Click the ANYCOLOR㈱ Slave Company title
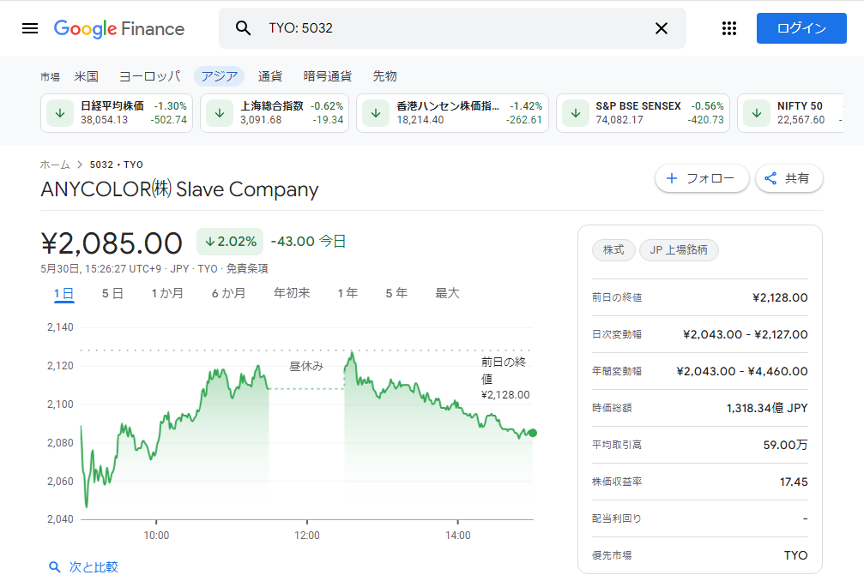Screen dimensions: 864x581 pos(179,189)
